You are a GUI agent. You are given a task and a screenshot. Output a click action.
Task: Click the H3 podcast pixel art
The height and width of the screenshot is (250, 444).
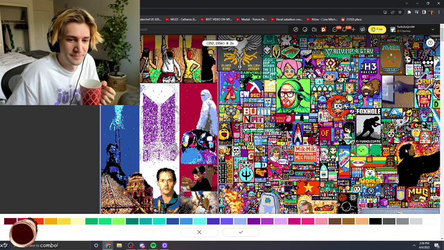(x=369, y=69)
